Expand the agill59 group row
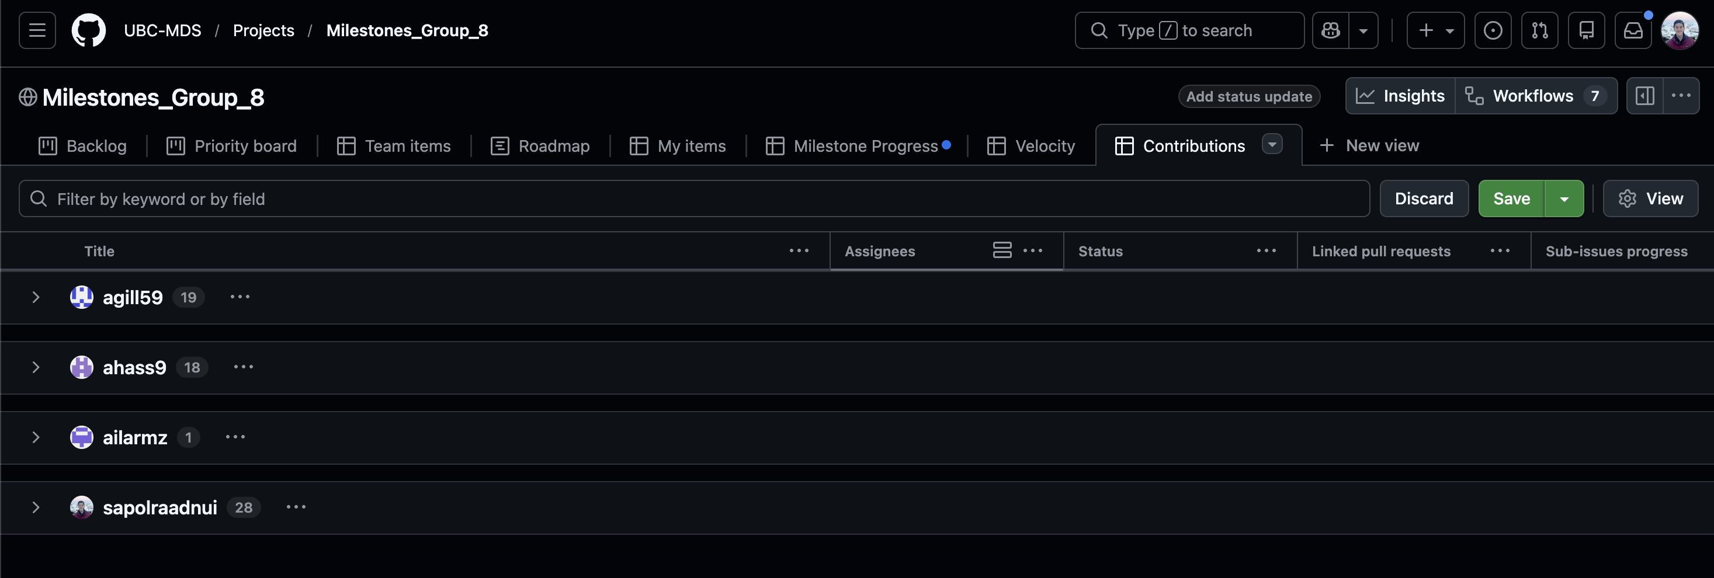The image size is (1714, 578). (x=36, y=297)
